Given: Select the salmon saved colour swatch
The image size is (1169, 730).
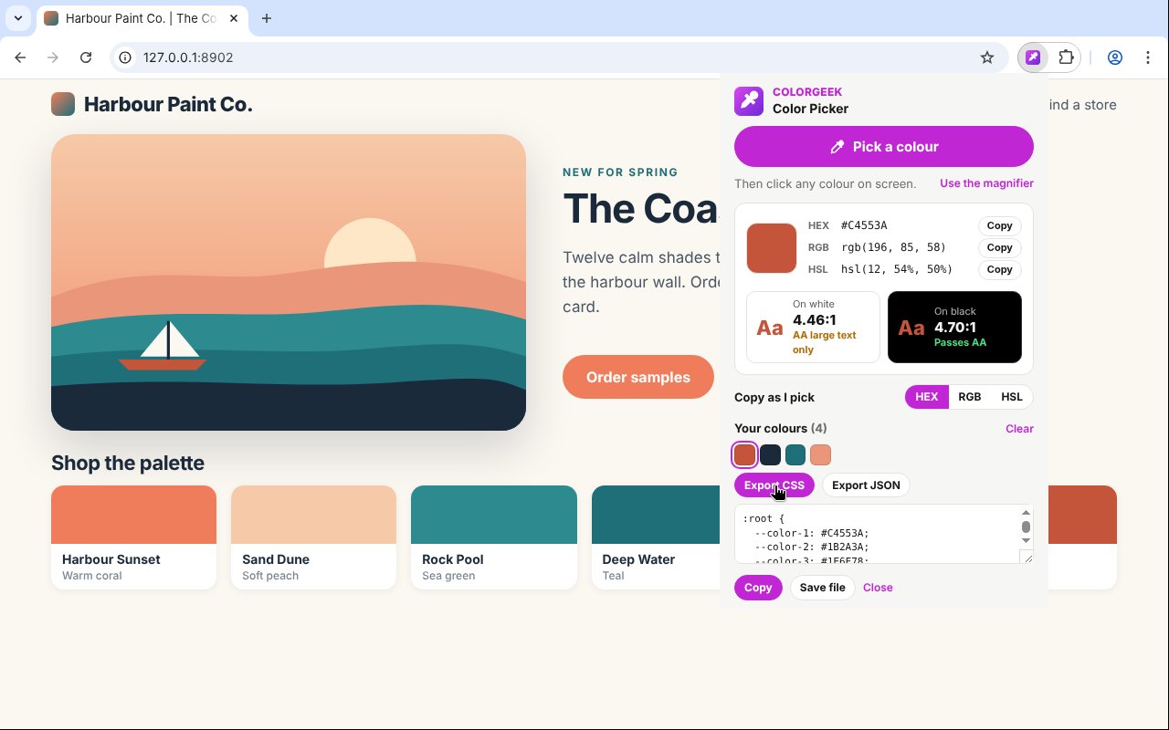Looking at the screenshot, I should coord(820,454).
